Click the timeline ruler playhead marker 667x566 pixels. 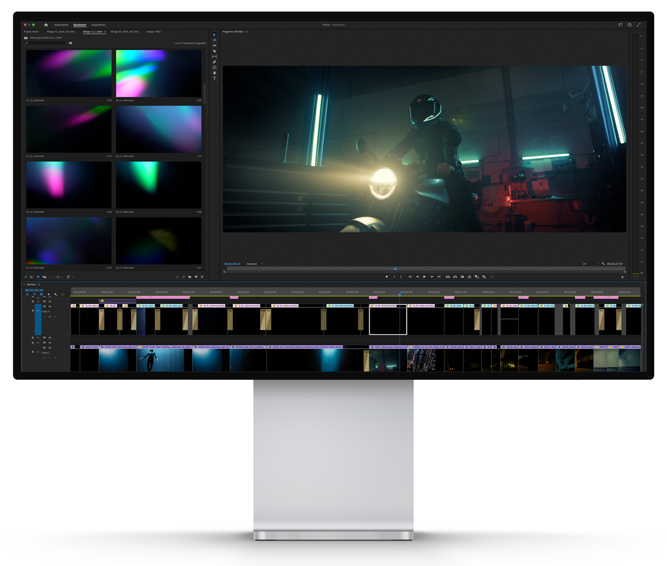pyautogui.click(x=400, y=295)
